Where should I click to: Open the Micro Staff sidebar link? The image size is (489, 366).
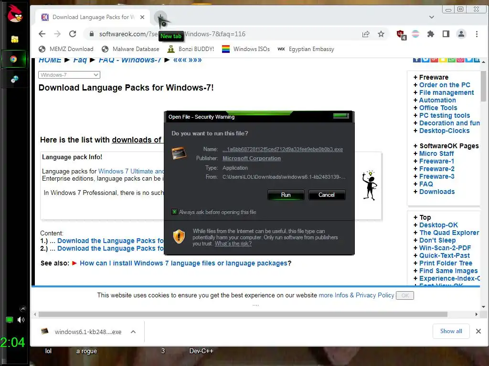click(x=436, y=153)
